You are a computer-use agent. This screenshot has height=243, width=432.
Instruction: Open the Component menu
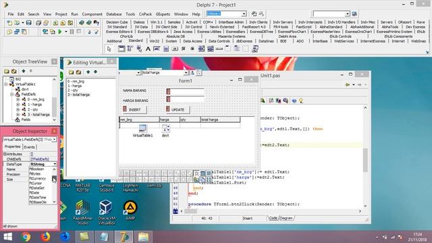point(92,14)
